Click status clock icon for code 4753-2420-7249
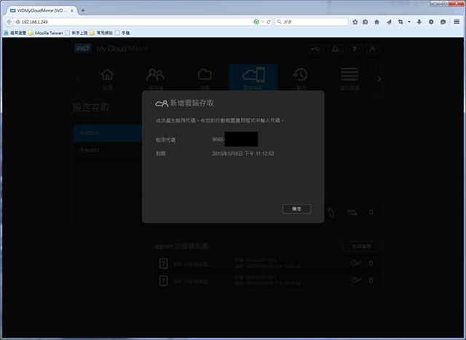 (x=356, y=263)
